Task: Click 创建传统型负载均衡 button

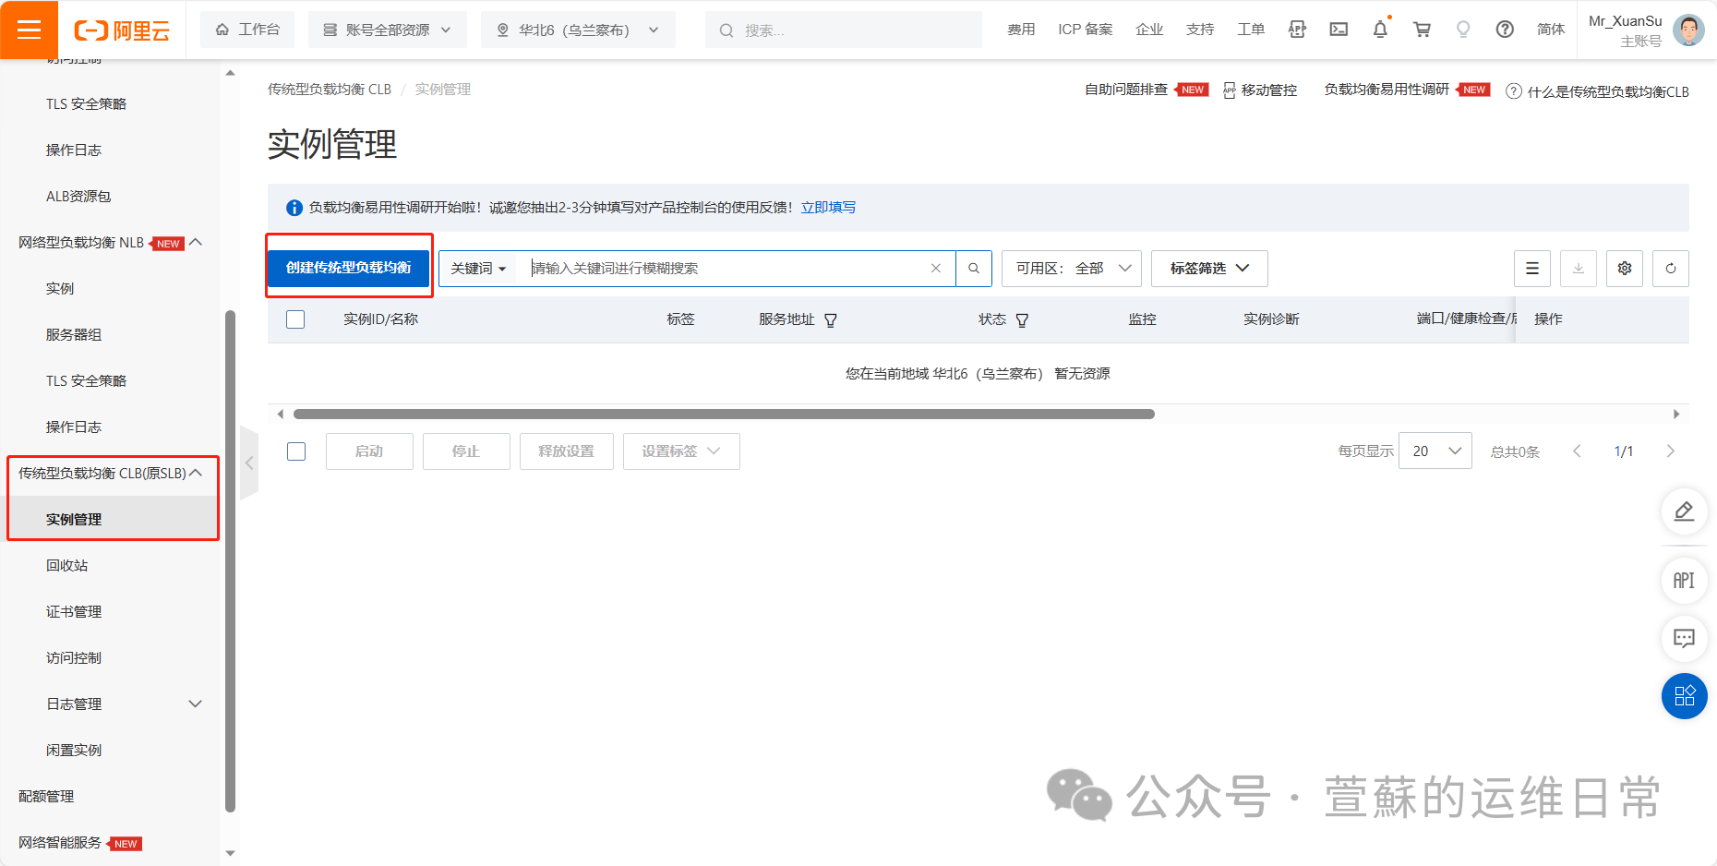Action: pos(349,268)
